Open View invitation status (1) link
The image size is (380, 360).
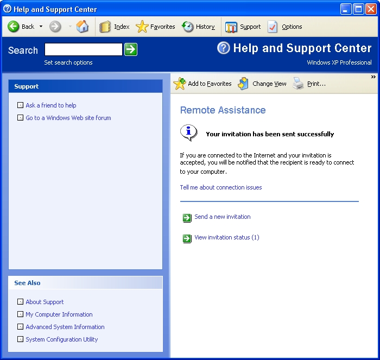227,237
